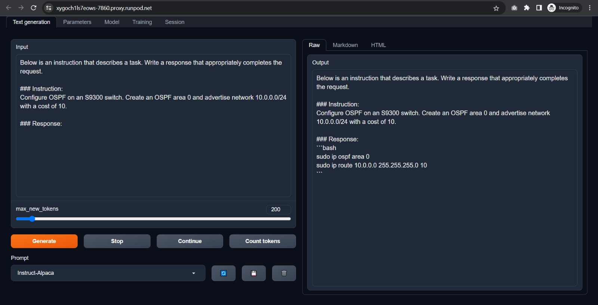Go forward in browser history
This screenshot has width=598, height=305.
(21, 8)
